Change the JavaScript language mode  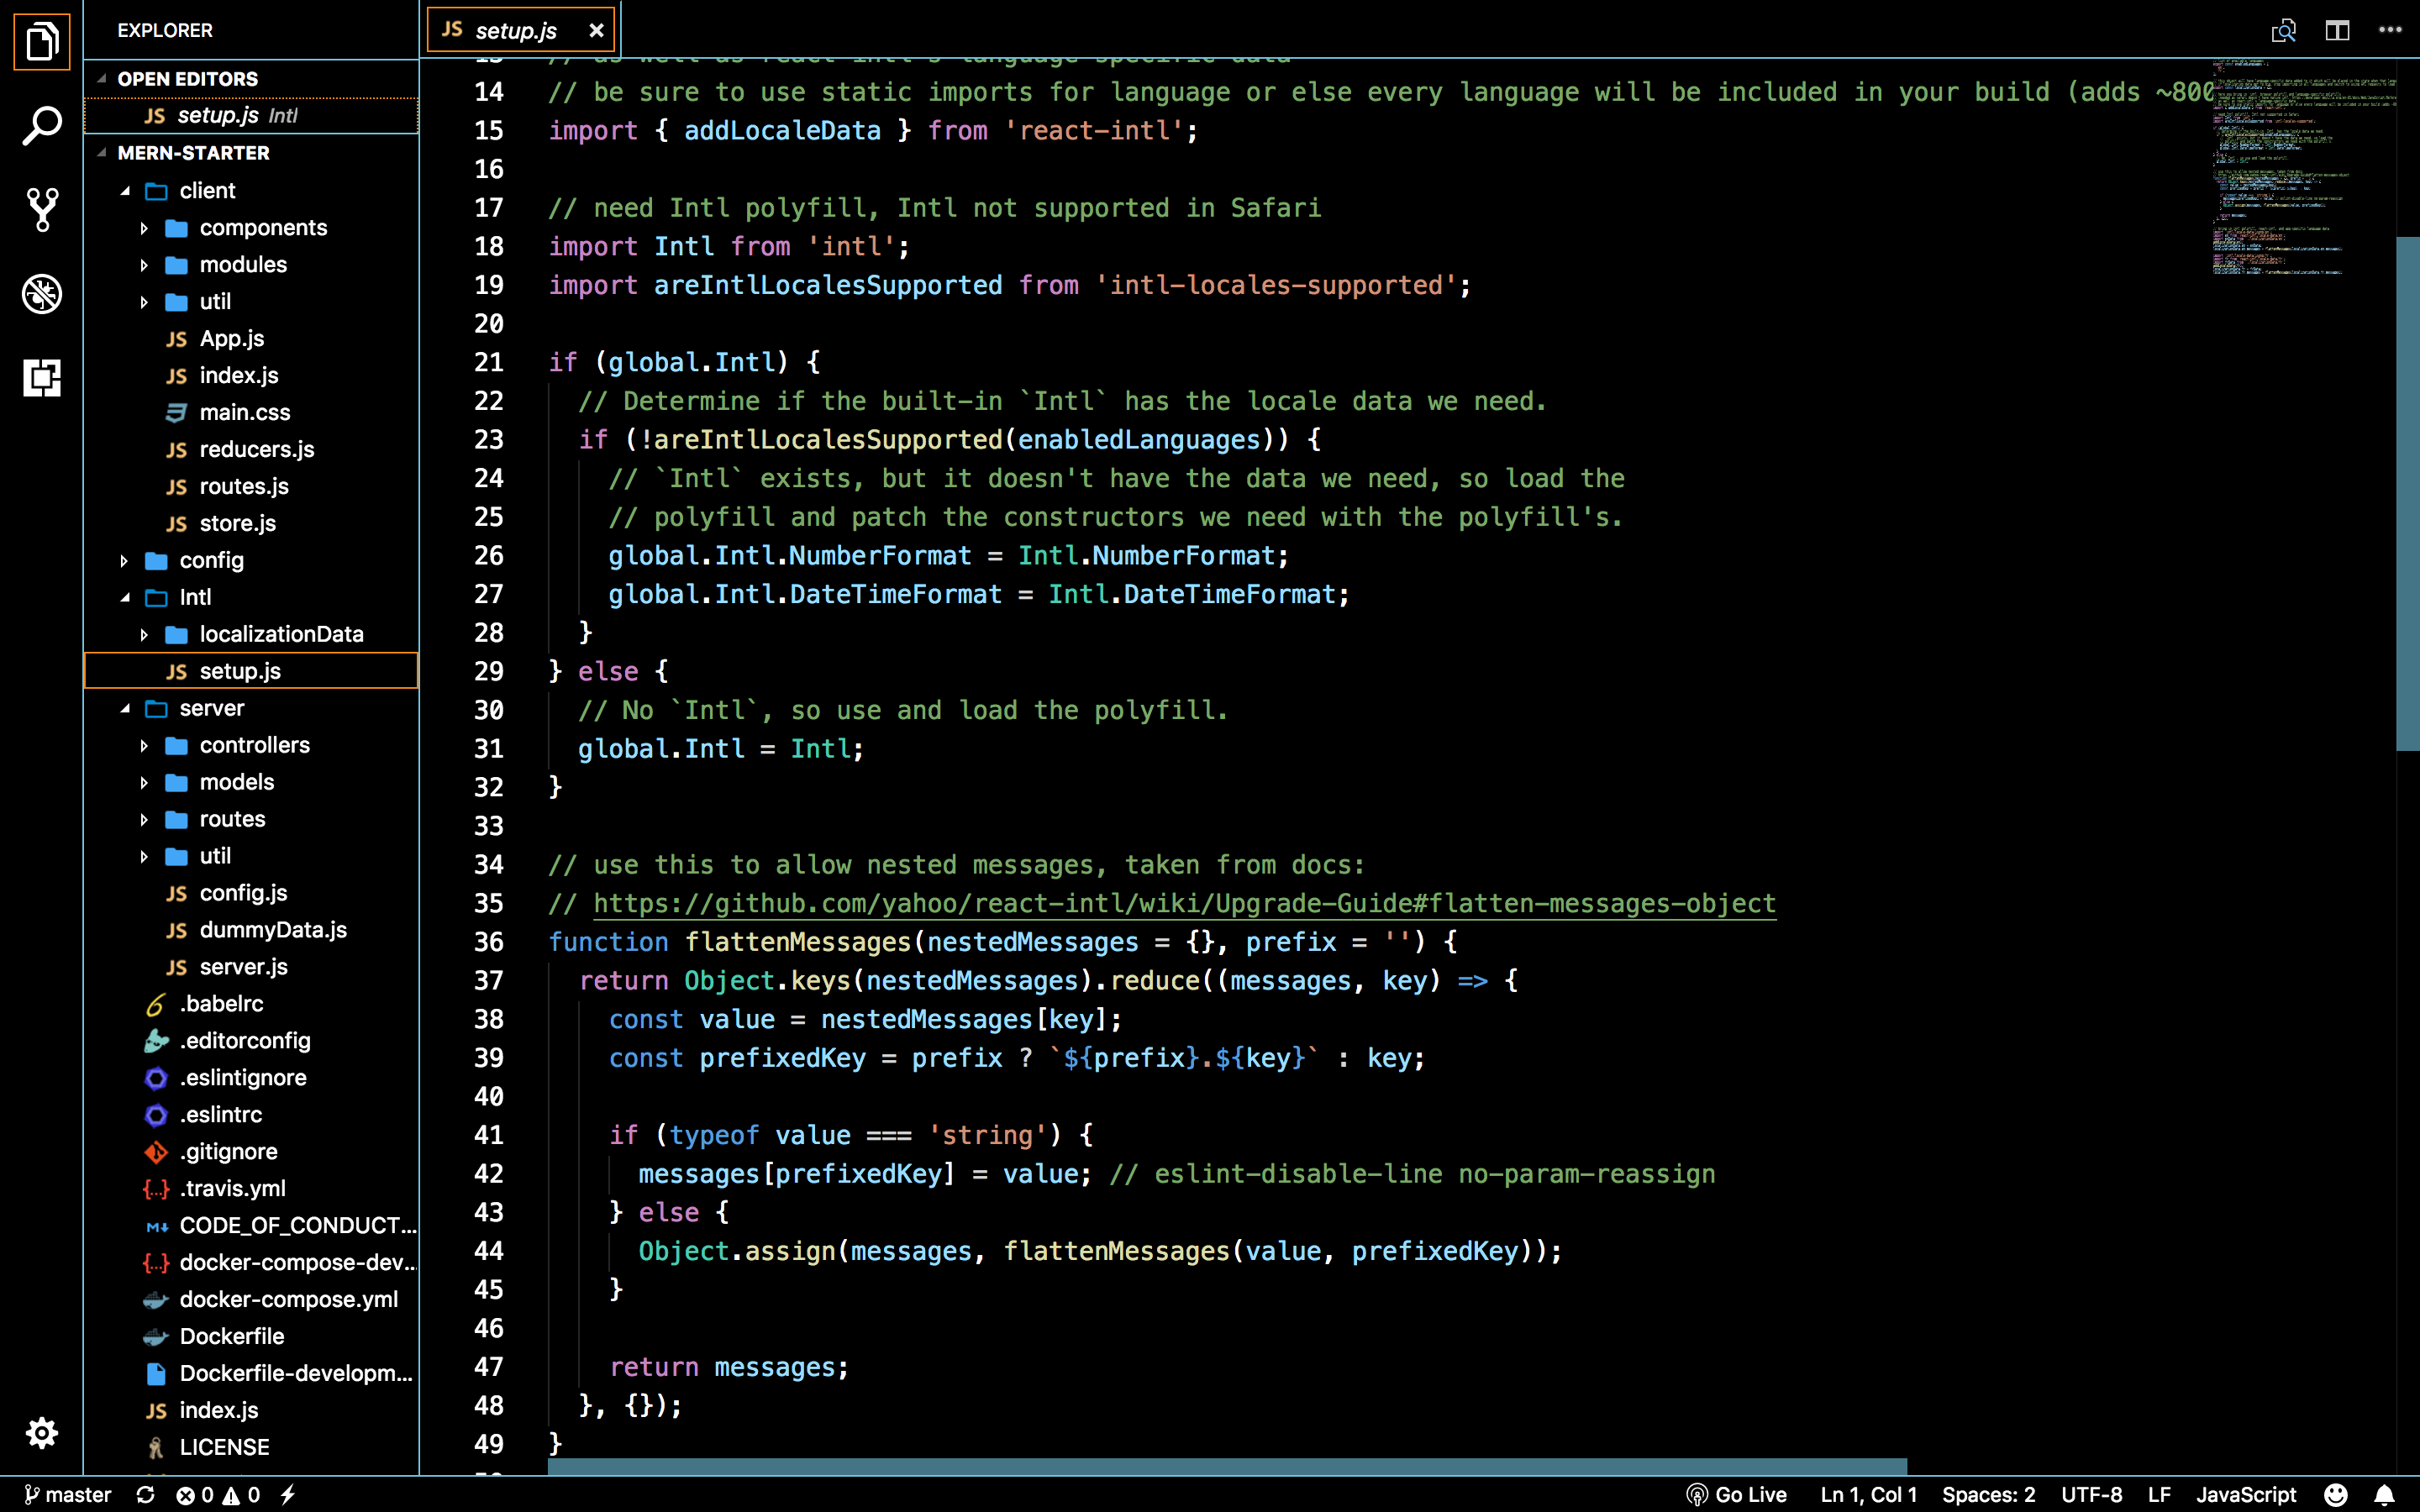(2245, 1494)
